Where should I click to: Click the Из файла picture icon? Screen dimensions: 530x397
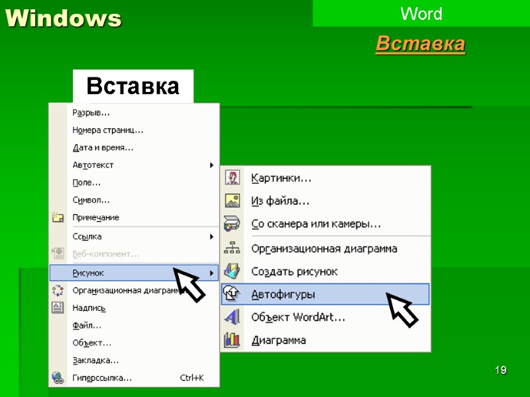tap(233, 200)
